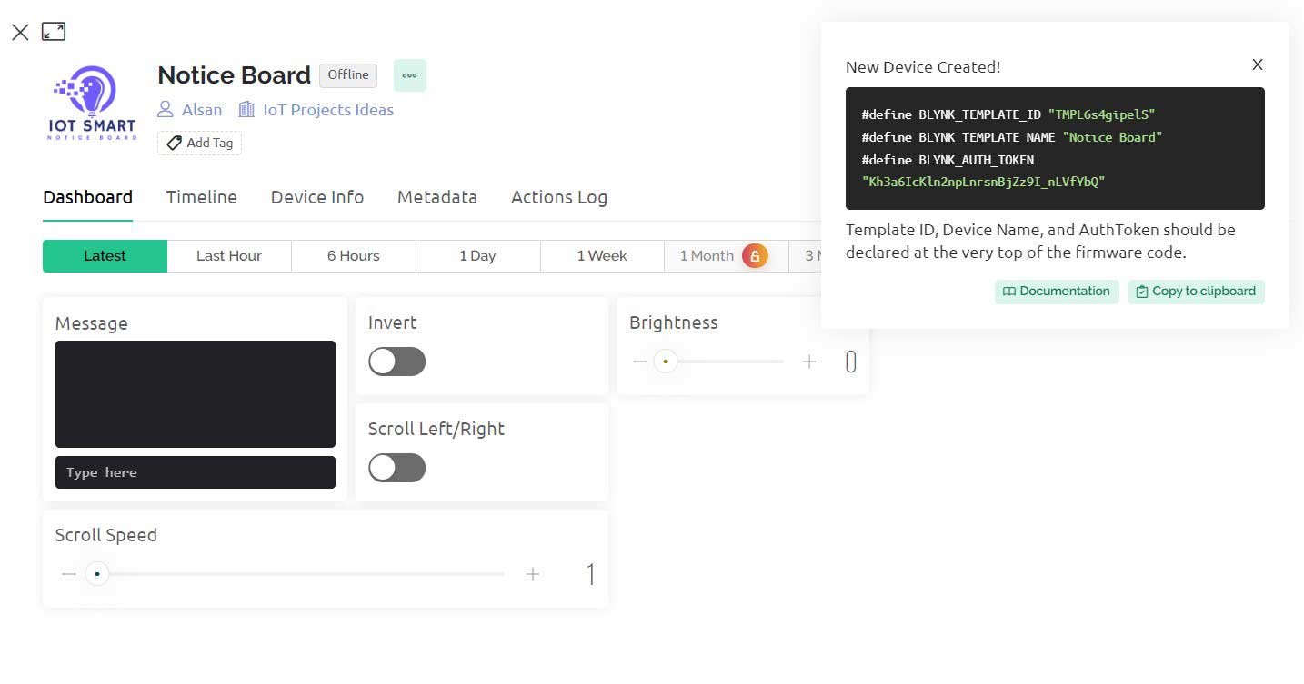Turn on Scroll Left/Right
Screen dimensions: 1304x684
[x=396, y=468]
